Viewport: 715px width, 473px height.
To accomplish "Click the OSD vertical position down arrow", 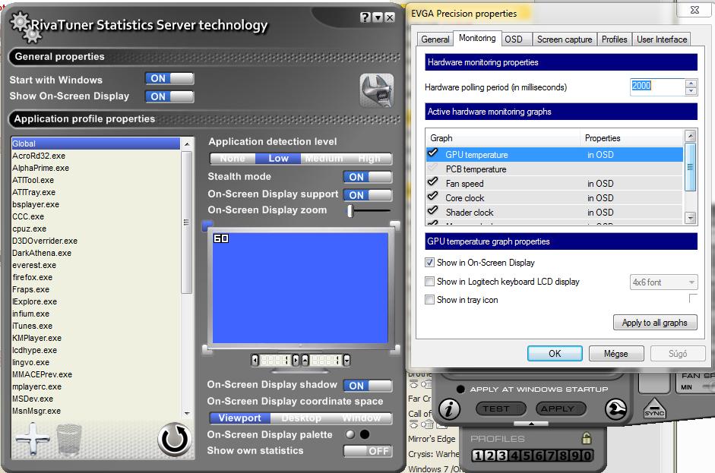I will (346, 361).
